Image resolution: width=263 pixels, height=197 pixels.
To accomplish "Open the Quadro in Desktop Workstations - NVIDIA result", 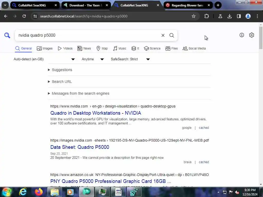I will tap(96, 113).
